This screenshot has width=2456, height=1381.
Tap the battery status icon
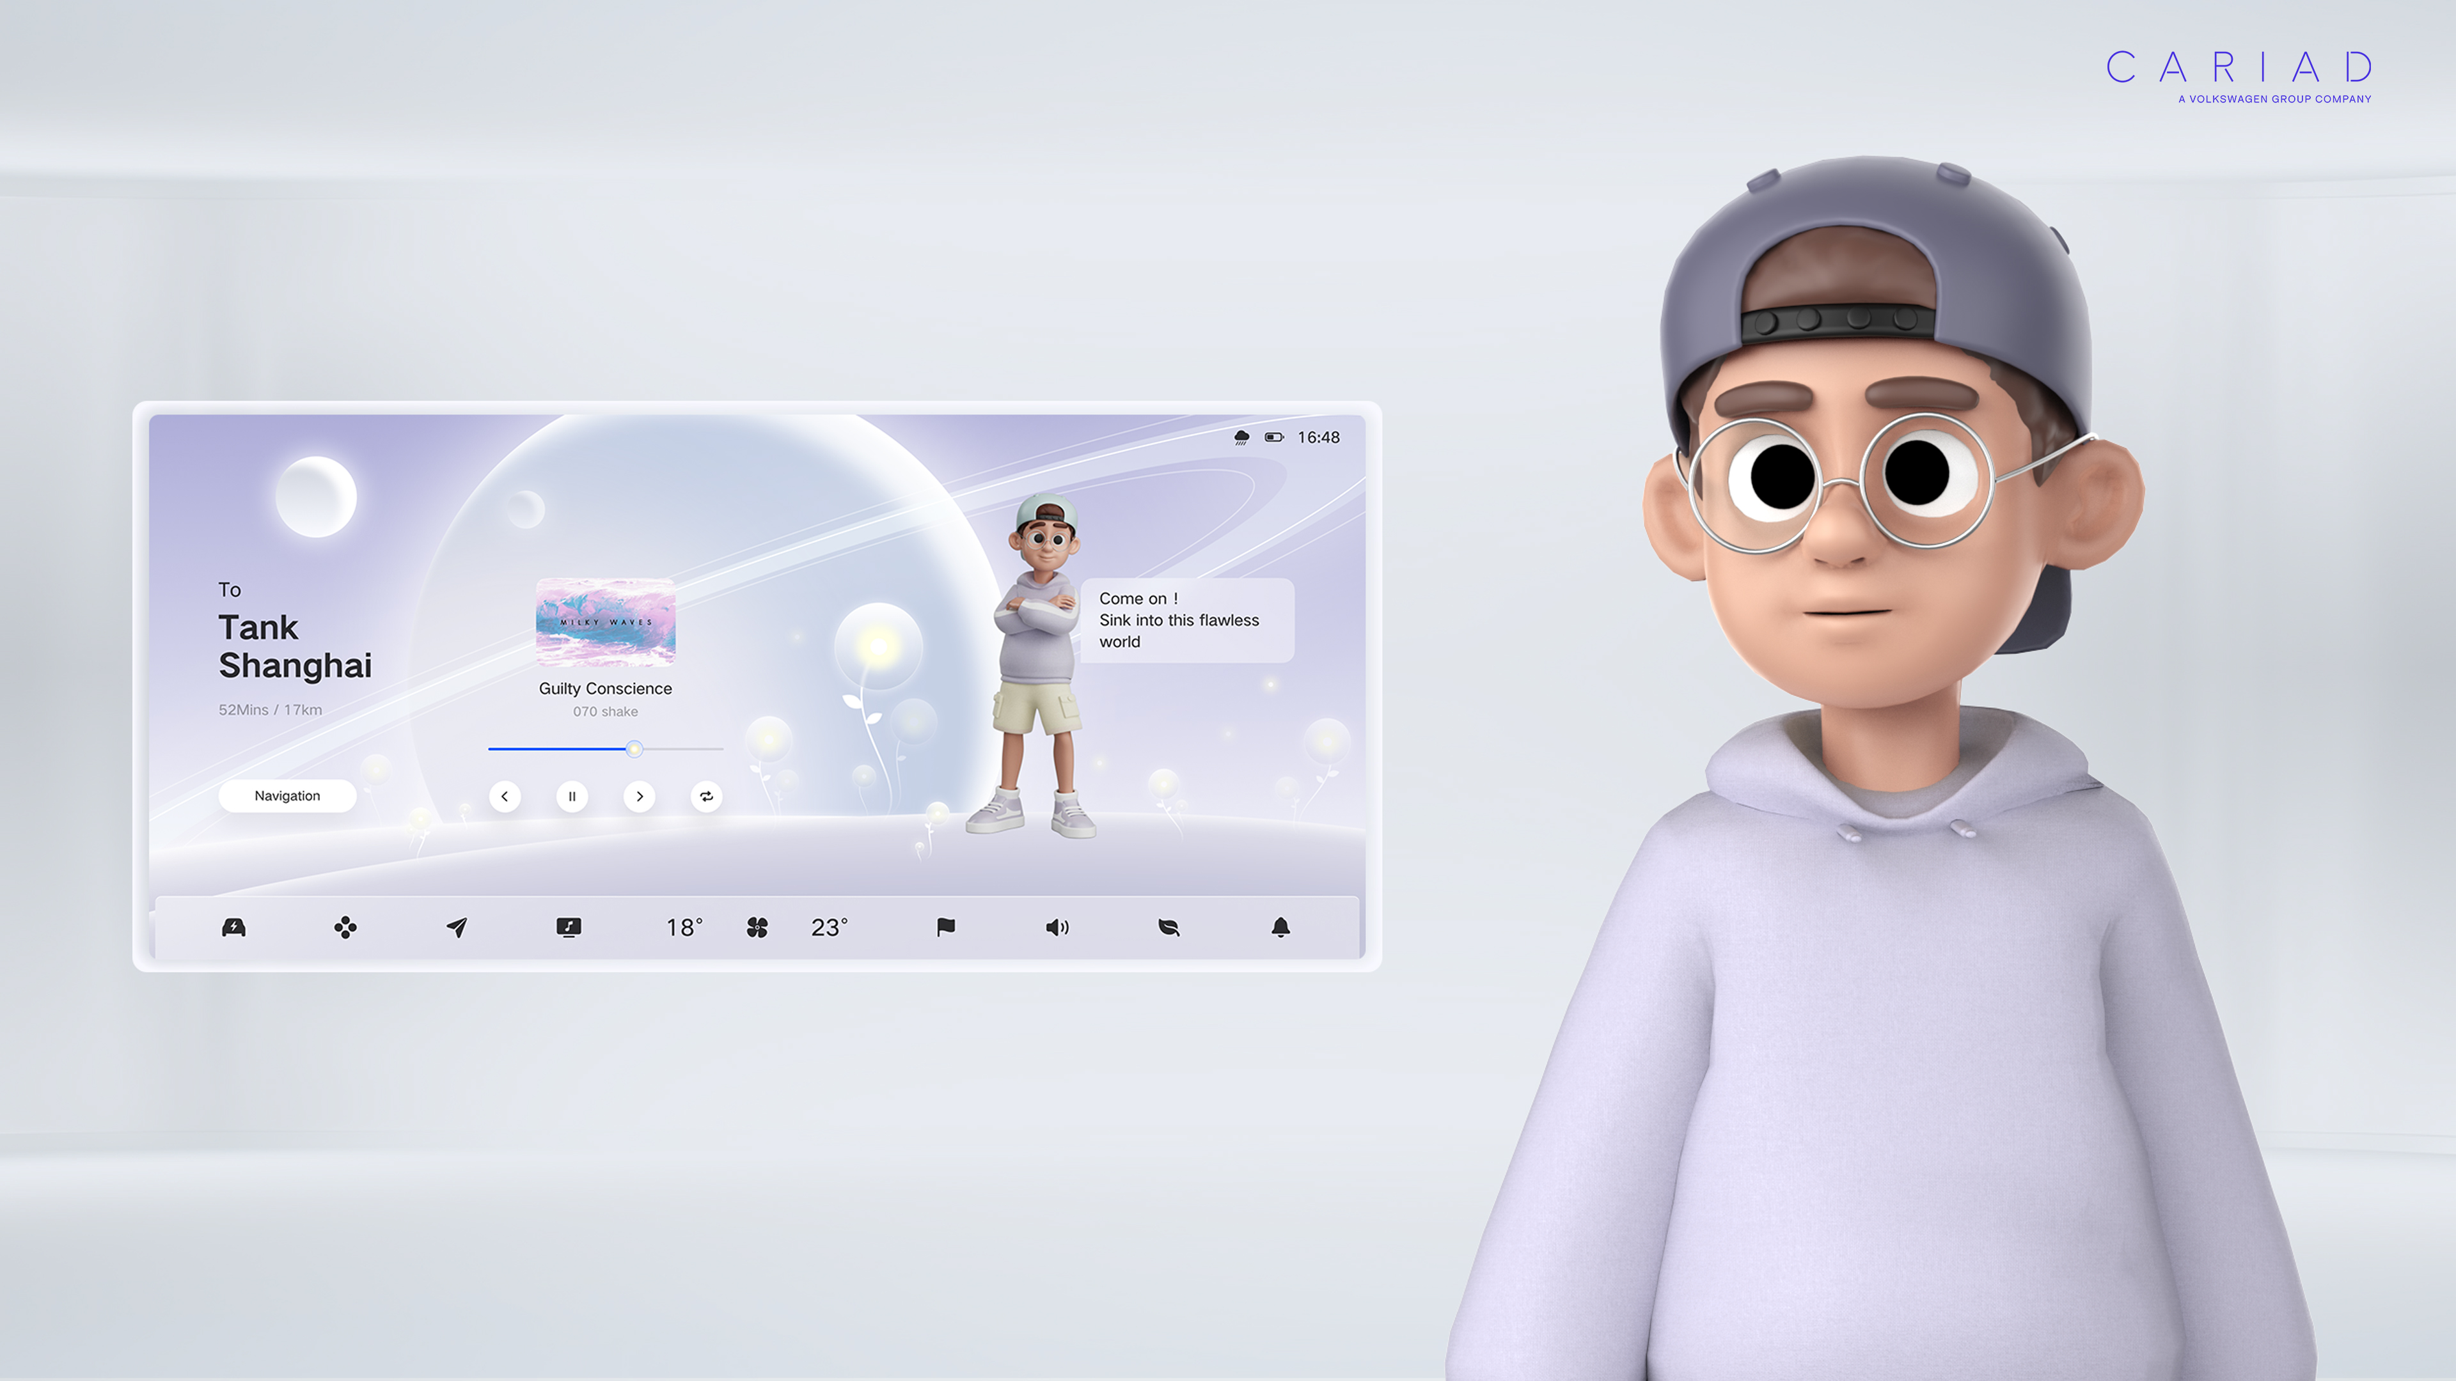(1274, 437)
